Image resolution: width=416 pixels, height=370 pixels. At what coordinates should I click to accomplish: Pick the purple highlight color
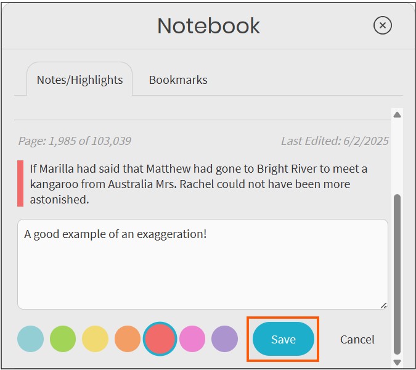pyautogui.click(x=225, y=339)
